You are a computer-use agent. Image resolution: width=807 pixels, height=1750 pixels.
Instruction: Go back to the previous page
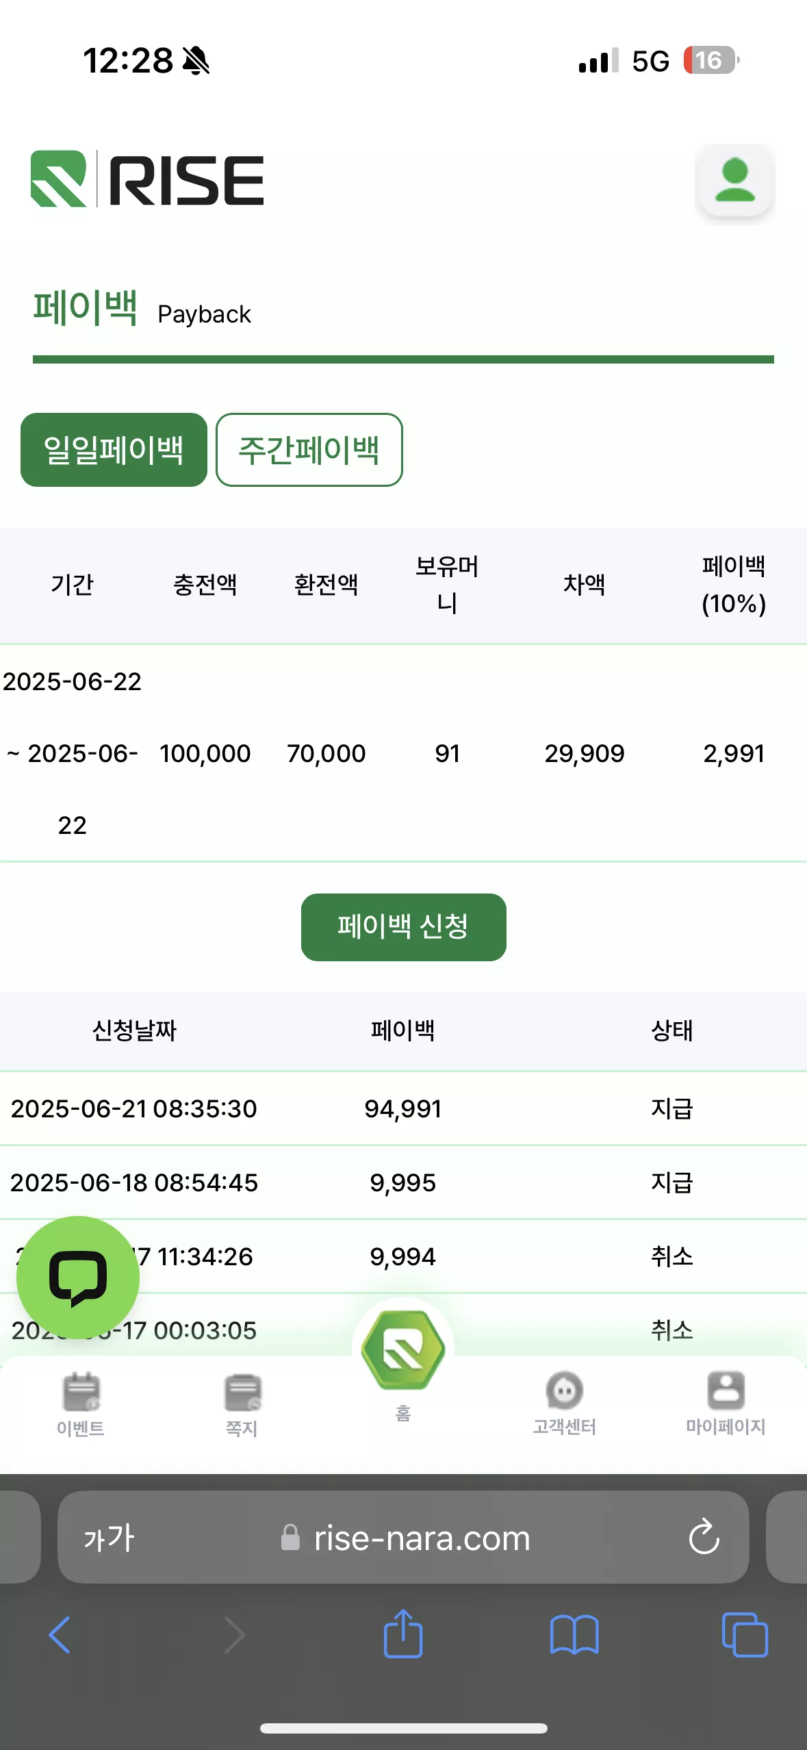point(60,1635)
